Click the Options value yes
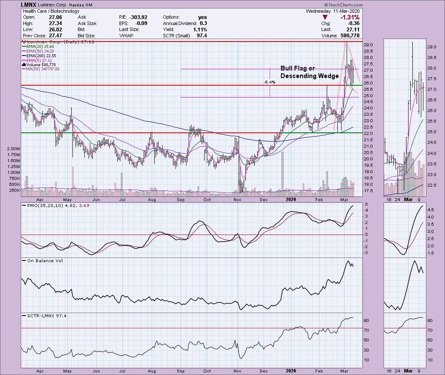This screenshot has height=375, width=445. coord(203,17)
